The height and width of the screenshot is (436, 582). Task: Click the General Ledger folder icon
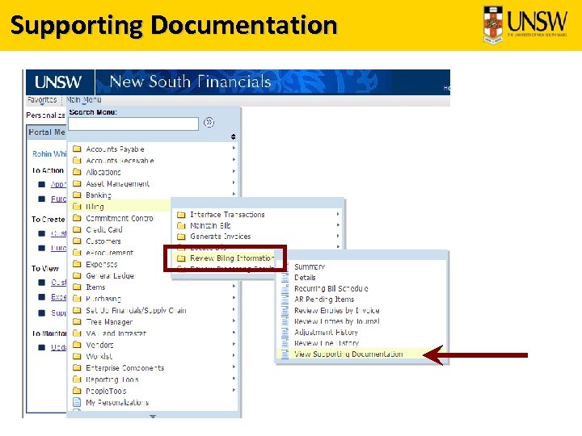pos(77,275)
